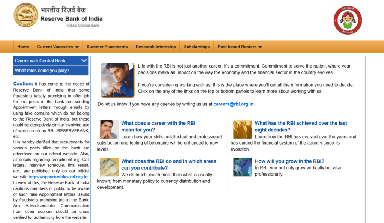Screen dimensions: 384x223
Task: Click thumbnail beside How will you grow heading
Action: click(243, 167)
